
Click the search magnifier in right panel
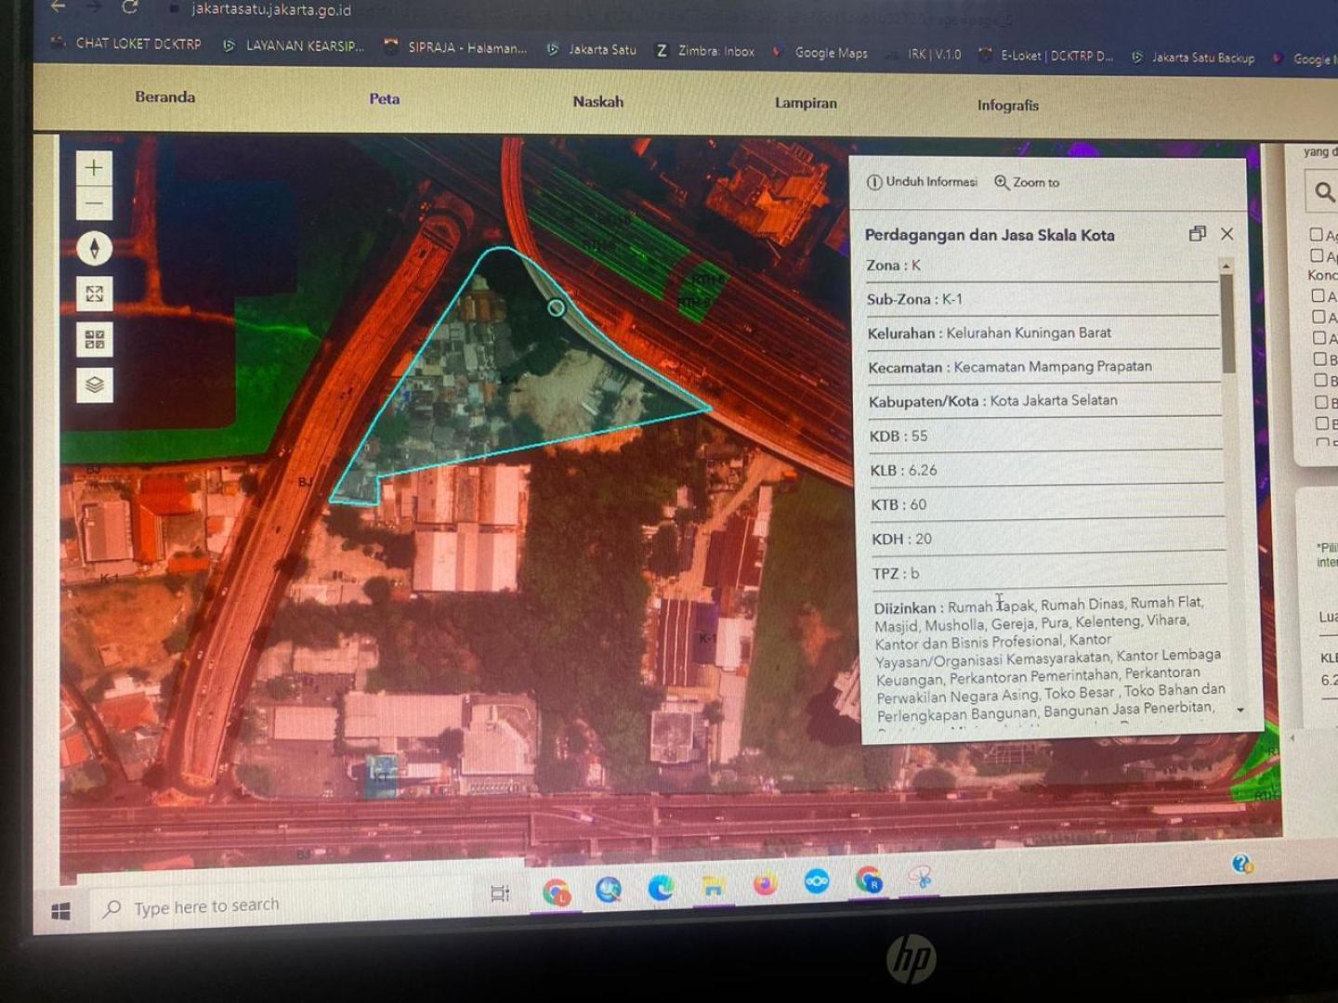1324,192
